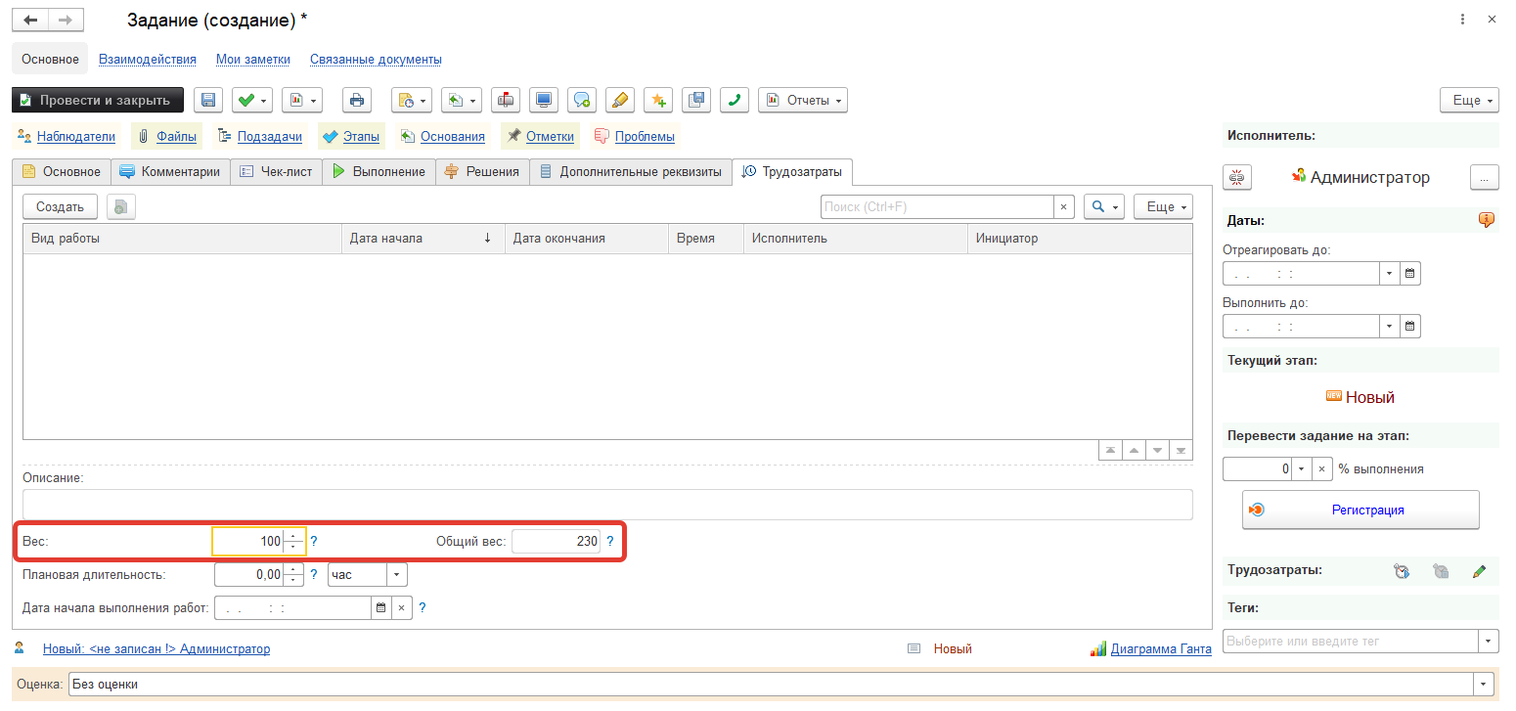
Task: Click the mailbox icon in toolbar
Action: (506, 100)
